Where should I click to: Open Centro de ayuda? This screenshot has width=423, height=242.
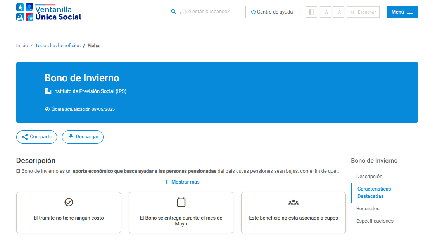tap(271, 12)
